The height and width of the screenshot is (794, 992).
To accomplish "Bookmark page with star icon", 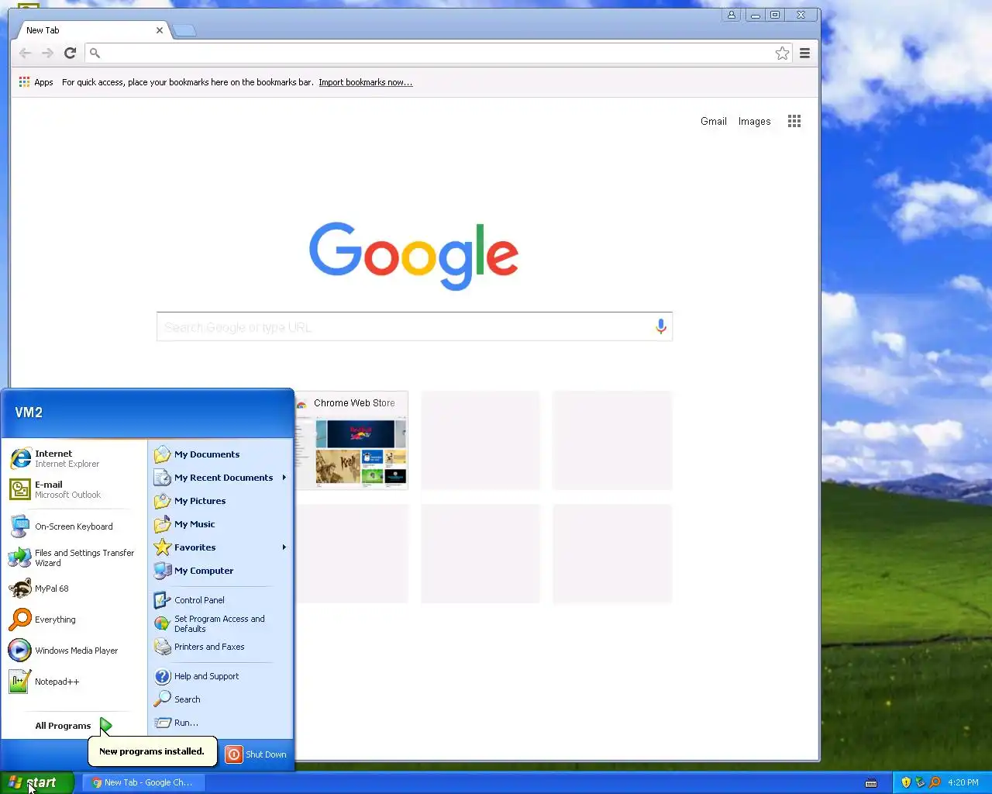I will (x=782, y=53).
